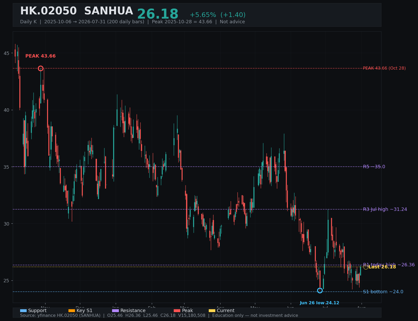
Task: Click the HK.02050 SANHUA ticker title
Action: tap(77, 11)
